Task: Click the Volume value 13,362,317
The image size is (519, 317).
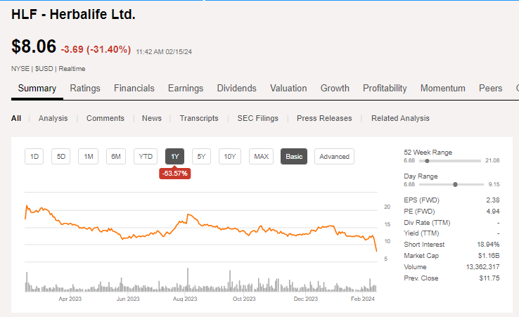Action: pos(483,267)
